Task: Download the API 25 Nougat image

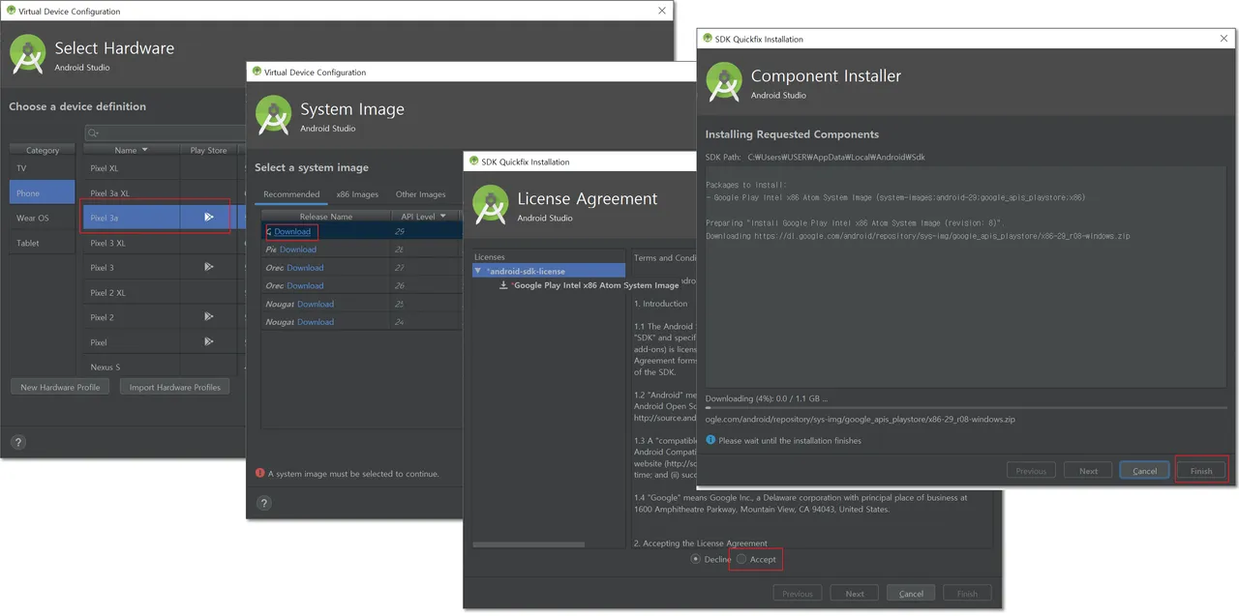Action: [316, 304]
